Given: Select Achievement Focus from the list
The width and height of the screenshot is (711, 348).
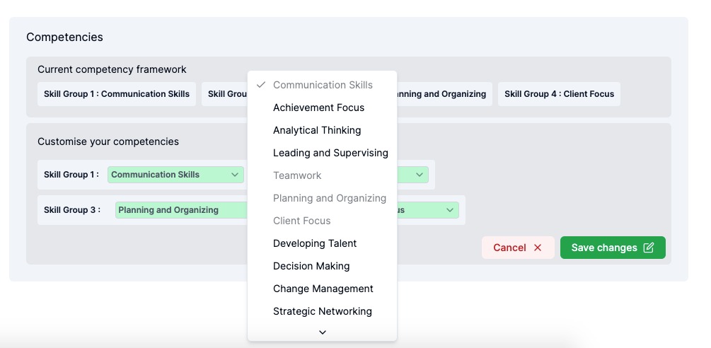Looking at the screenshot, I should click(318, 108).
